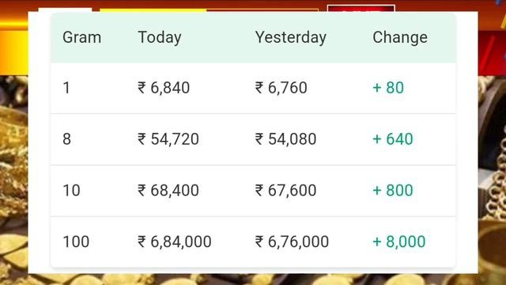Click yesterday's price ₹ 6,76,000
The width and height of the screenshot is (506, 285).
[292, 241]
